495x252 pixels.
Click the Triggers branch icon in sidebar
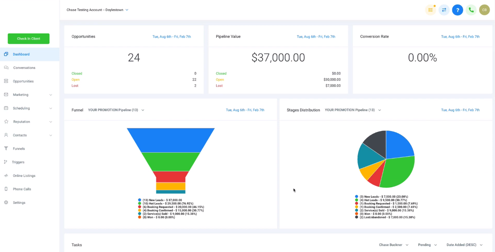coord(6,162)
